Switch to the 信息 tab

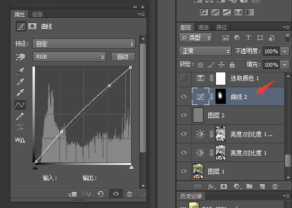tap(37, 14)
